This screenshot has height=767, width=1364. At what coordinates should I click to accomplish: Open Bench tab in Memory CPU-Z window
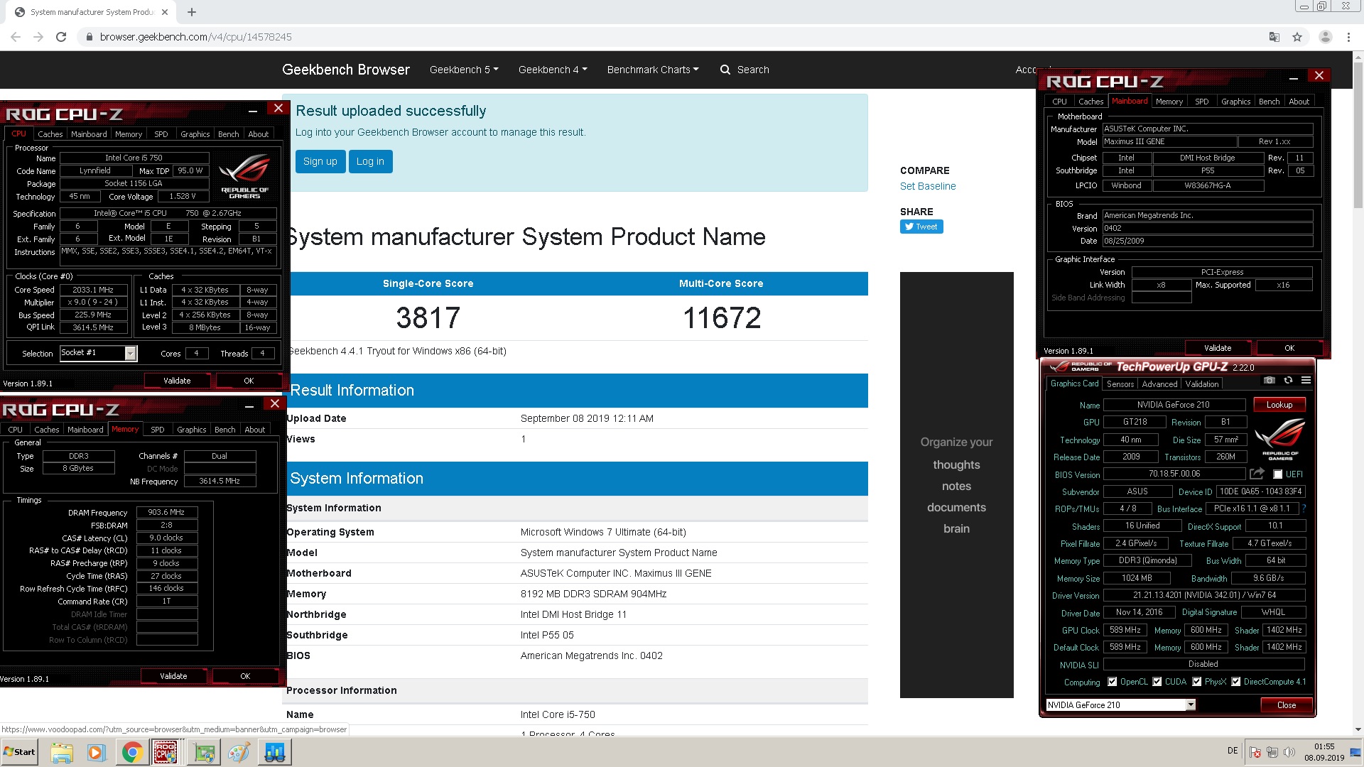225,430
